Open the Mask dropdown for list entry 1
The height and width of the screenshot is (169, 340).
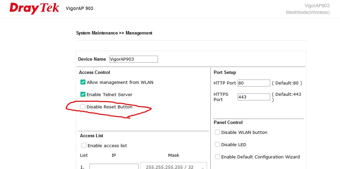[173, 167]
